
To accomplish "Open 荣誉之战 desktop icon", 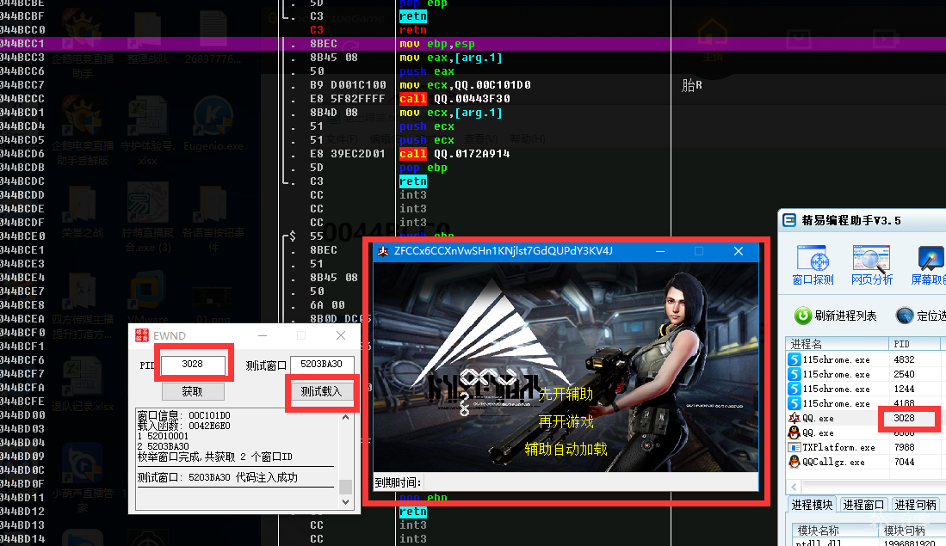I will [x=83, y=211].
